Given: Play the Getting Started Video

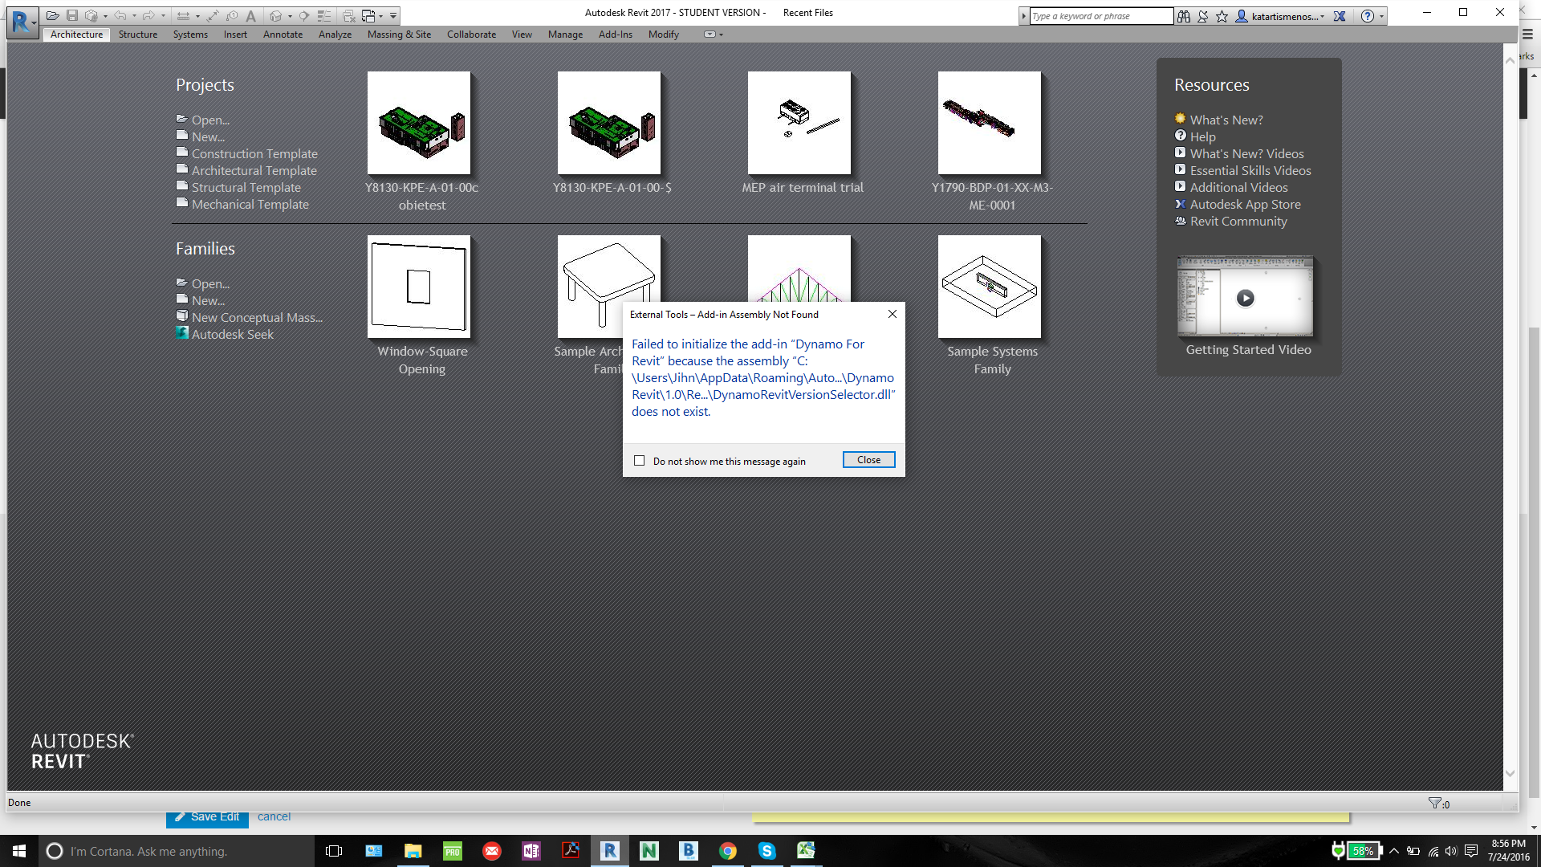Looking at the screenshot, I should [x=1245, y=298].
